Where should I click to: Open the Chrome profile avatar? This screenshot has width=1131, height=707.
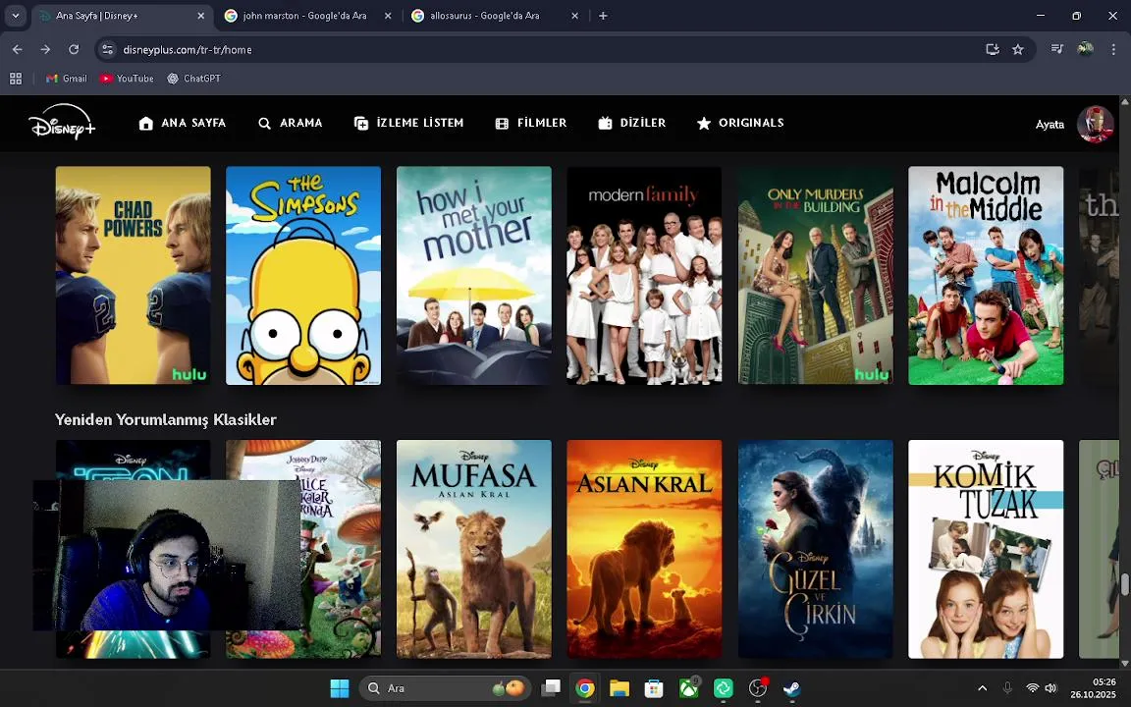tap(1085, 49)
